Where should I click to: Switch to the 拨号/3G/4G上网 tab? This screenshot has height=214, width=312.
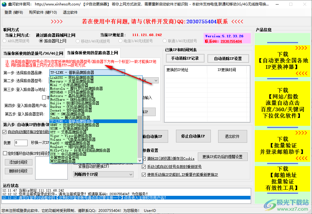click(33, 53)
